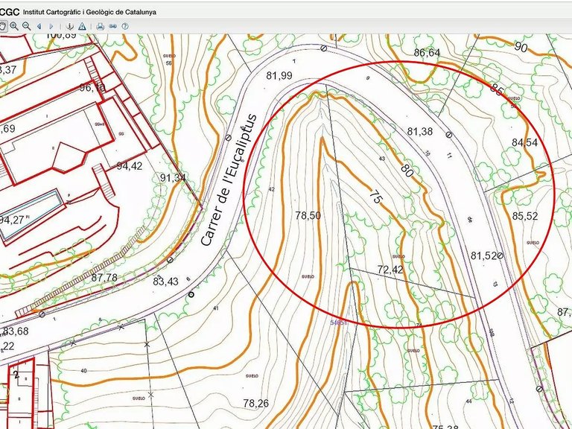Click the contour line label 85

(497, 89)
